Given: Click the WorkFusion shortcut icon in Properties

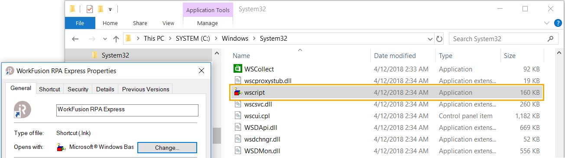Looking at the screenshot, I should (23, 110).
